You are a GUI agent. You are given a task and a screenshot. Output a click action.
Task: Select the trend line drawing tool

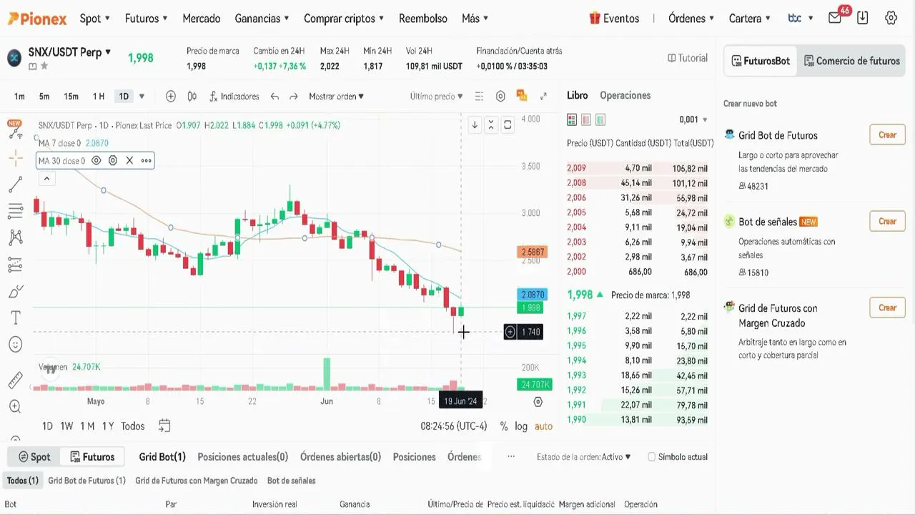pyautogui.click(x=15, y=185)
